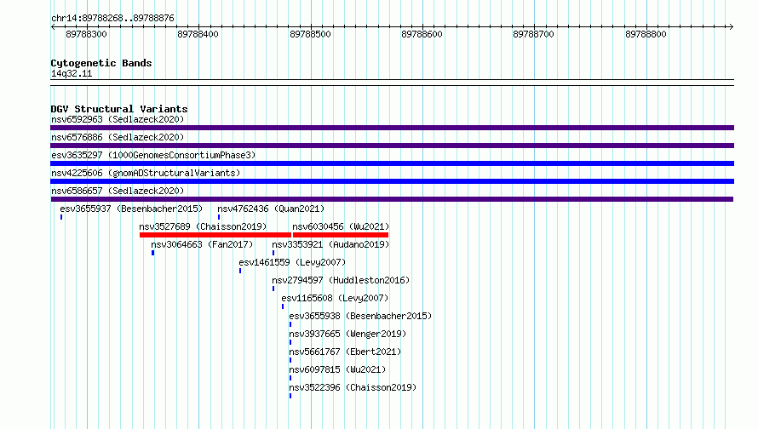Click the 89788800 ruler position
Screen dimensions: 758x429
646,34
